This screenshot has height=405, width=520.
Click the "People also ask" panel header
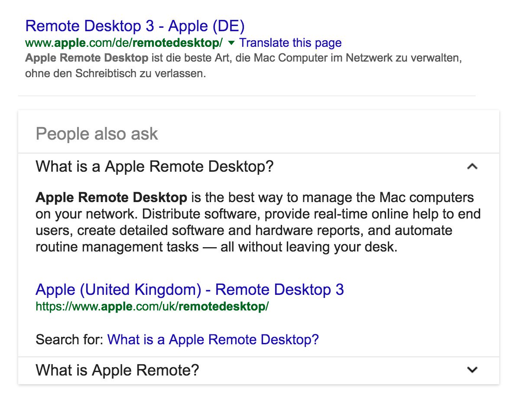tap(96, 134)
